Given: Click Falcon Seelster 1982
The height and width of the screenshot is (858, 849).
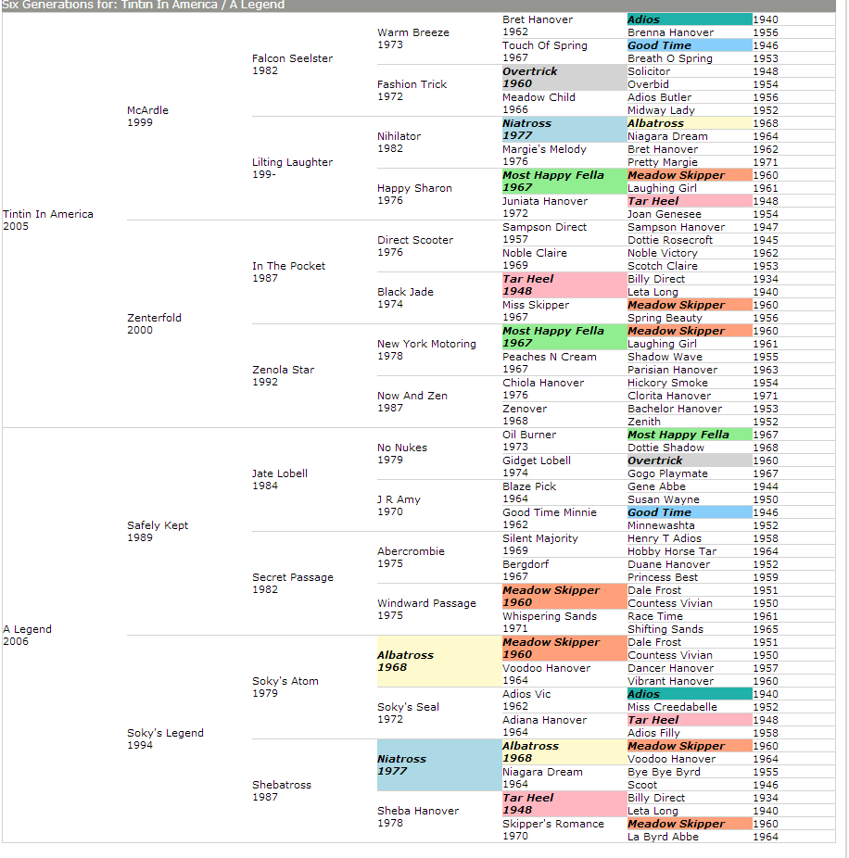Looking at the screenshot, I should (292, 58).
